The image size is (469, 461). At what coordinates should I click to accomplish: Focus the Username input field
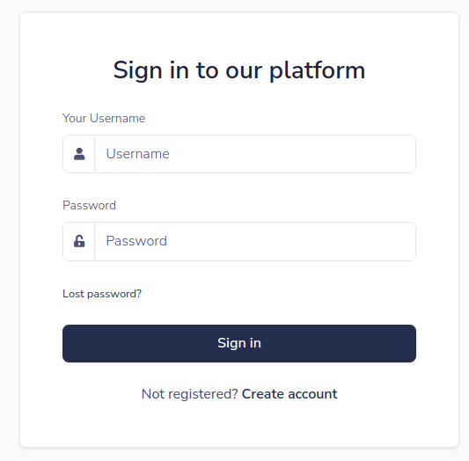pos(255,154)
